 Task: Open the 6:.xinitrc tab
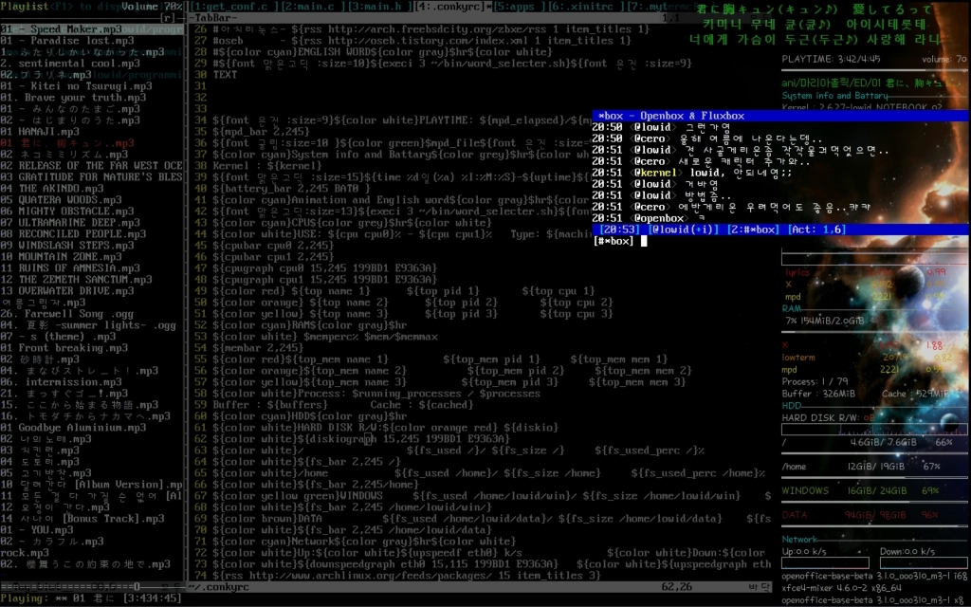(586, 7)
